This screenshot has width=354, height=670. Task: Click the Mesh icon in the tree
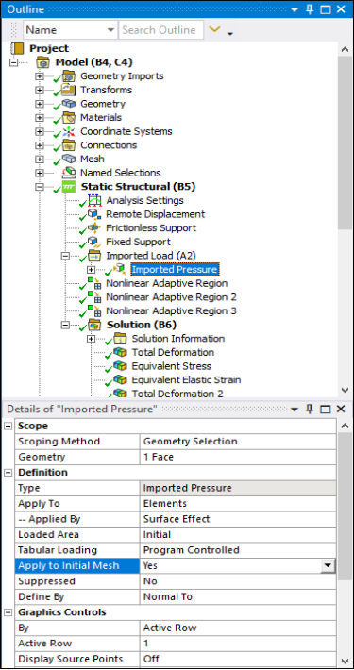[x=68, y=159]
